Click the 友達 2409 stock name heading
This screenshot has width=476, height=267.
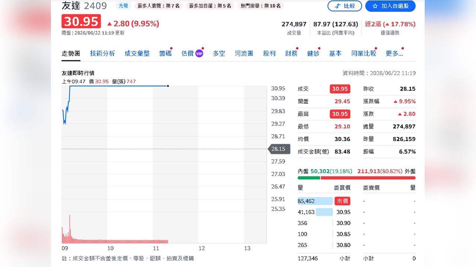click(84, 6)
